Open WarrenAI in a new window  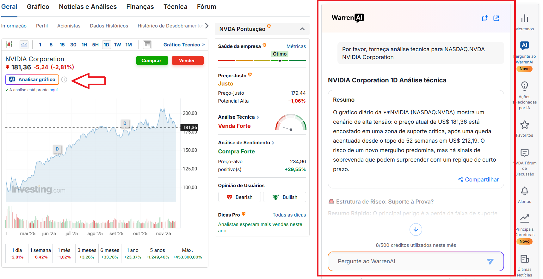[x=496, y=18]
